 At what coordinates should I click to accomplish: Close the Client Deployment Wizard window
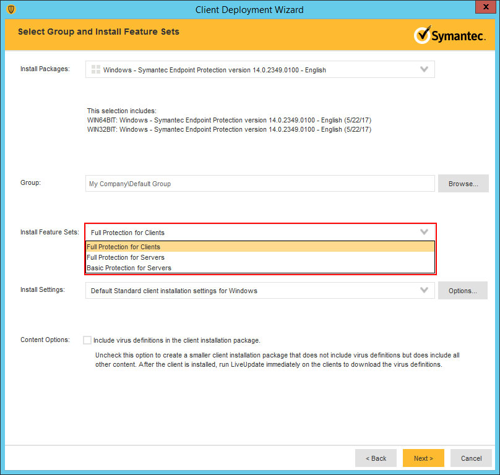click(x=486, y=7)
